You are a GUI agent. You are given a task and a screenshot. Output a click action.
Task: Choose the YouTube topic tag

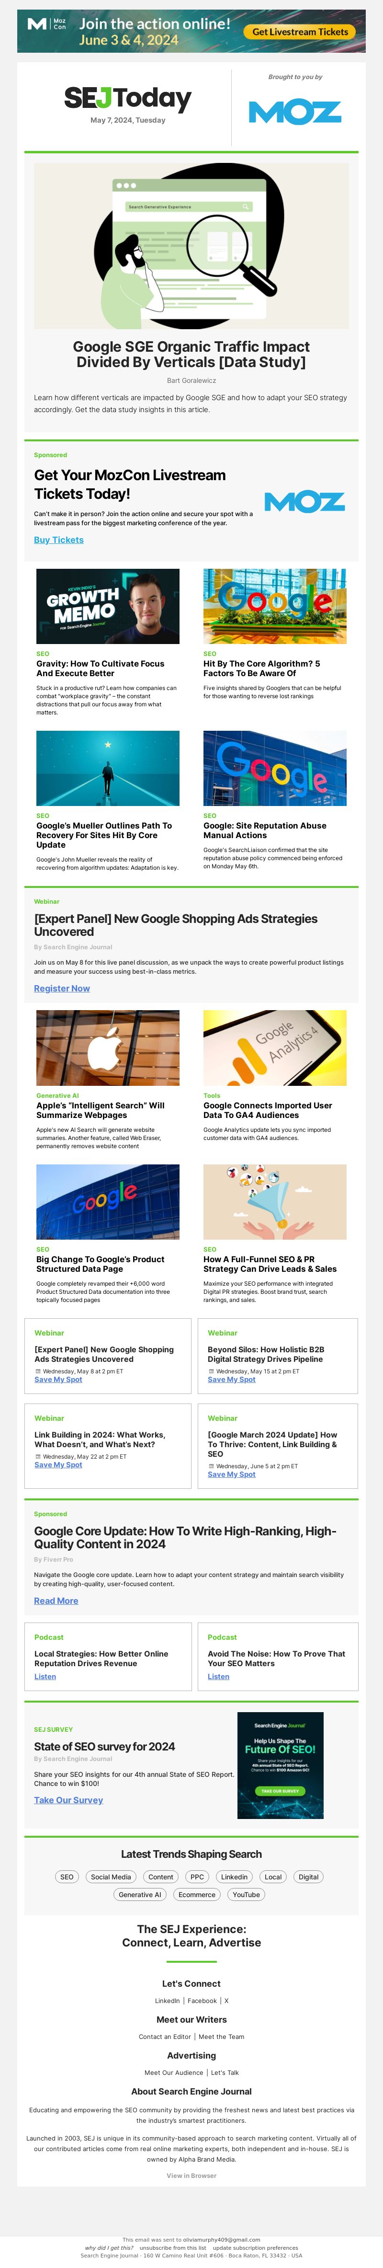(247, 1894)
